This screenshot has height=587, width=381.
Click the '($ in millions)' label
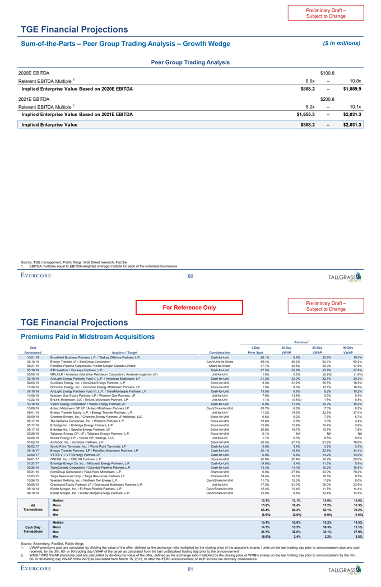point(342,43)
